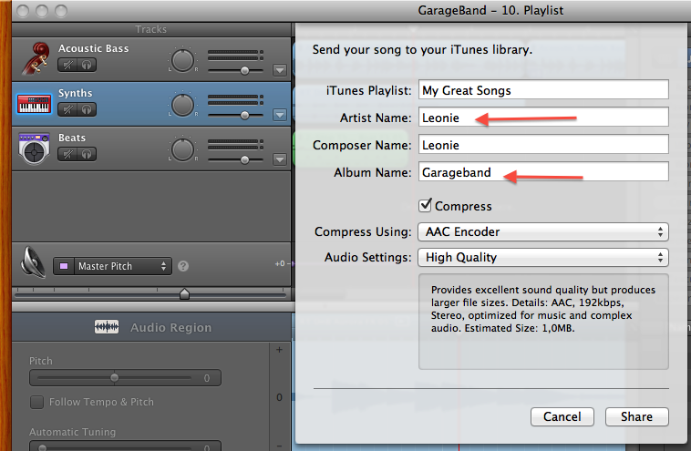Click the Audio Region title label

[x=170, y=328]
